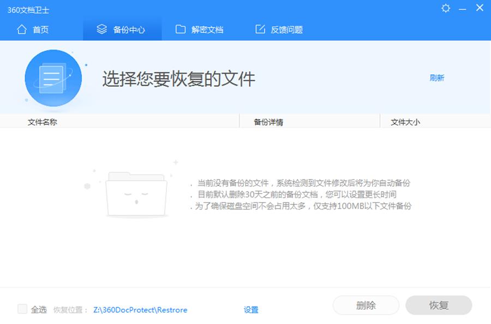The width and height of the screenshot is (491, 324).
Task: Sort by 文件名称 column header
Action: [43, 122]
